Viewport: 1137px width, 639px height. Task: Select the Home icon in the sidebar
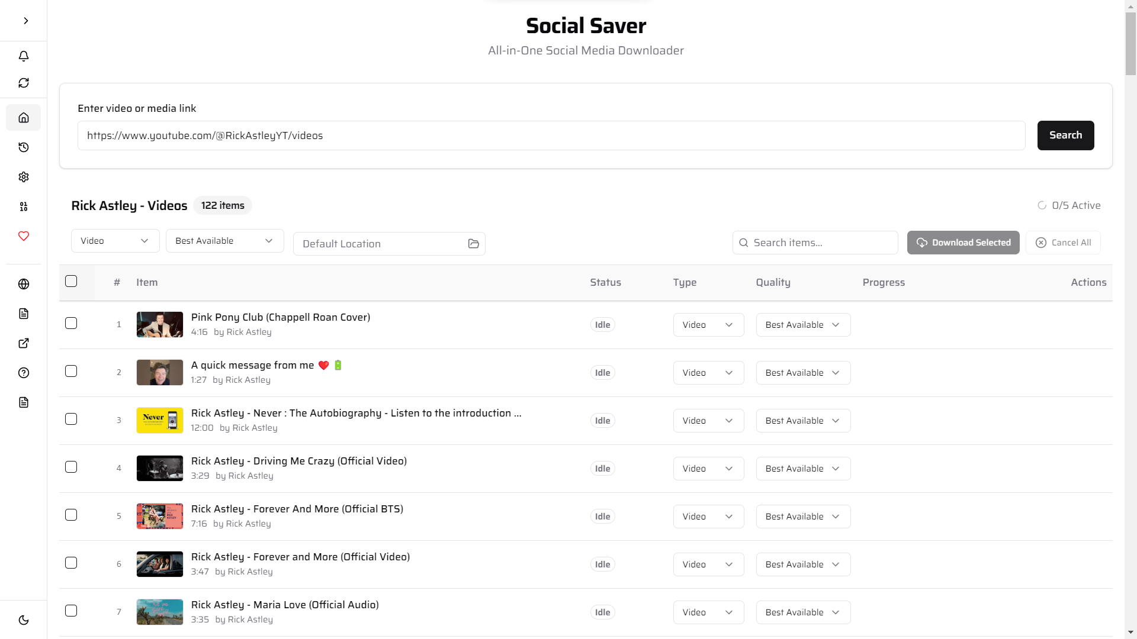point(24,117)
